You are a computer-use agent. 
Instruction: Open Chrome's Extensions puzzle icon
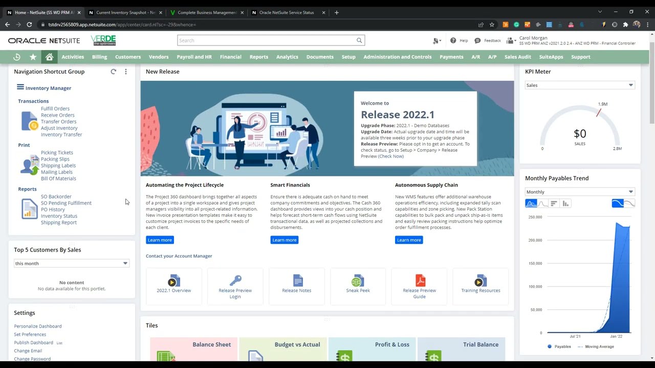[x=625, y=25]
